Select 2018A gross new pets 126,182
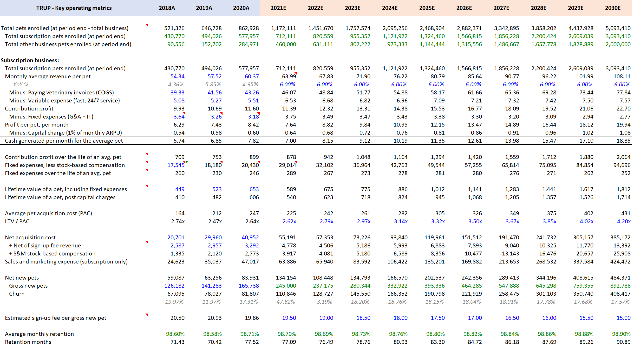This screenshot has height=347, width=634. 174,286
